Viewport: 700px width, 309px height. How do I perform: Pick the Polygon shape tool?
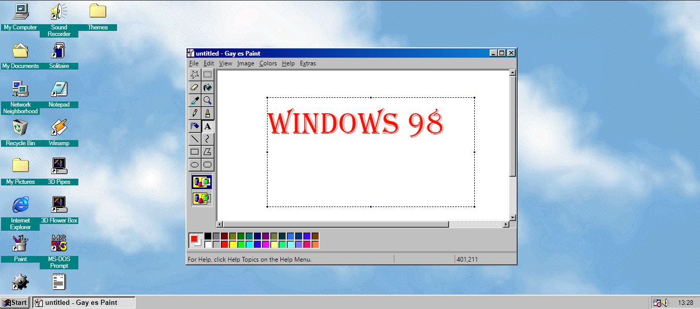point(207,152)
